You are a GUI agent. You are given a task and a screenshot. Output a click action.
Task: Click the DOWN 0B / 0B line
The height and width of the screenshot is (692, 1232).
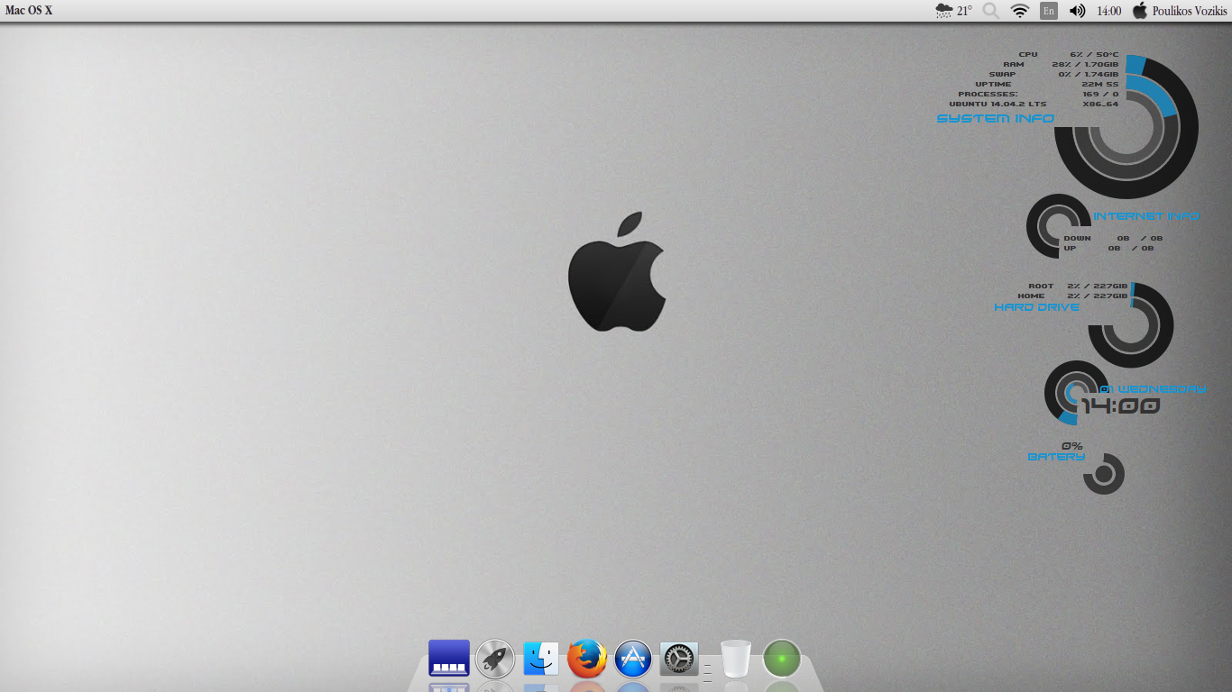coord(1113,238)
